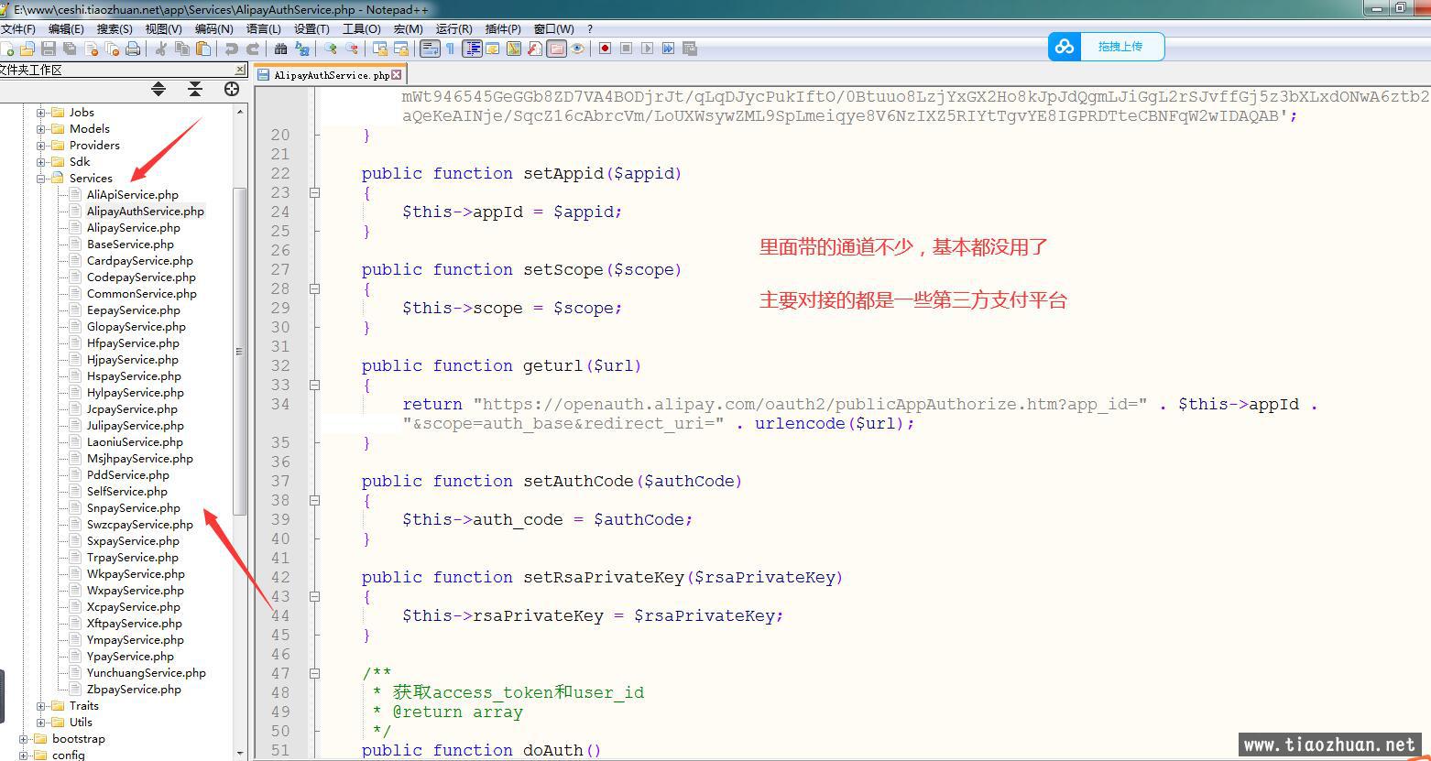Close the AlipayAuthService.php tab with X

pos(397,75)
